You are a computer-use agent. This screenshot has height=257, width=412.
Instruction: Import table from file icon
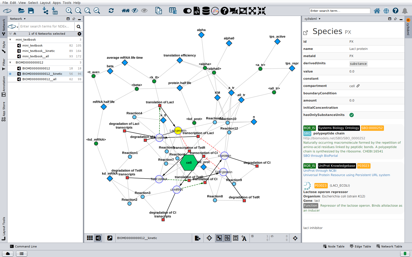click(x=55, y=11)
